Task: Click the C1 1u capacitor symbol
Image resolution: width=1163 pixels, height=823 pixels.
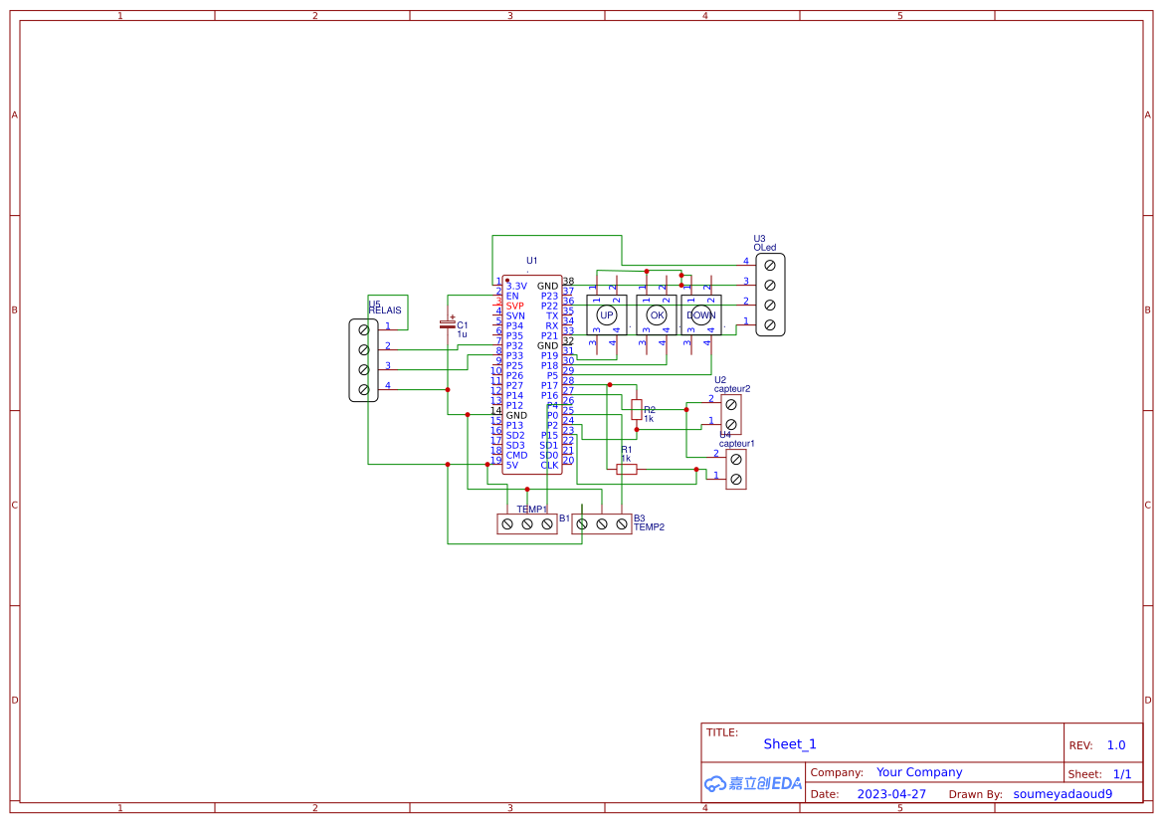Action: pyautogui.click(x=448, y=324)
